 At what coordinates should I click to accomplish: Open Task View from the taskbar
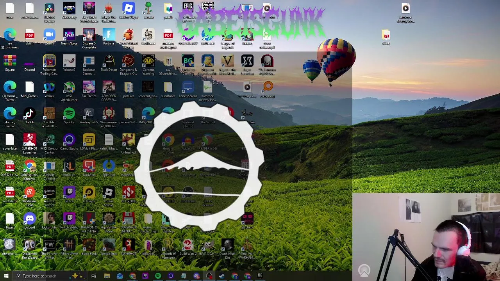[94, 276]
